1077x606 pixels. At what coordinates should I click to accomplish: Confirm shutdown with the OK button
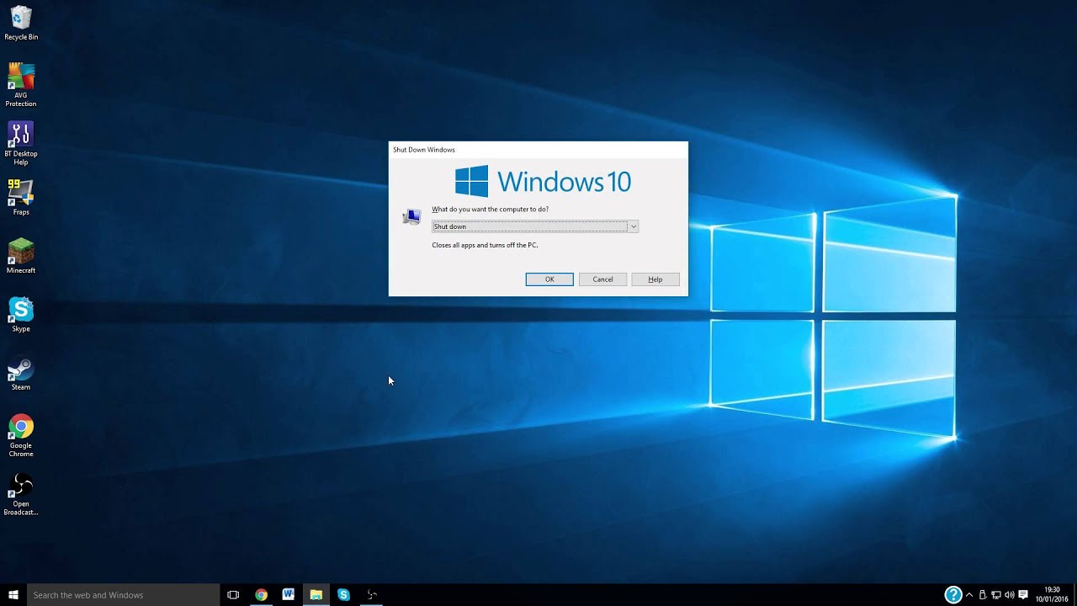coord(549,279)
